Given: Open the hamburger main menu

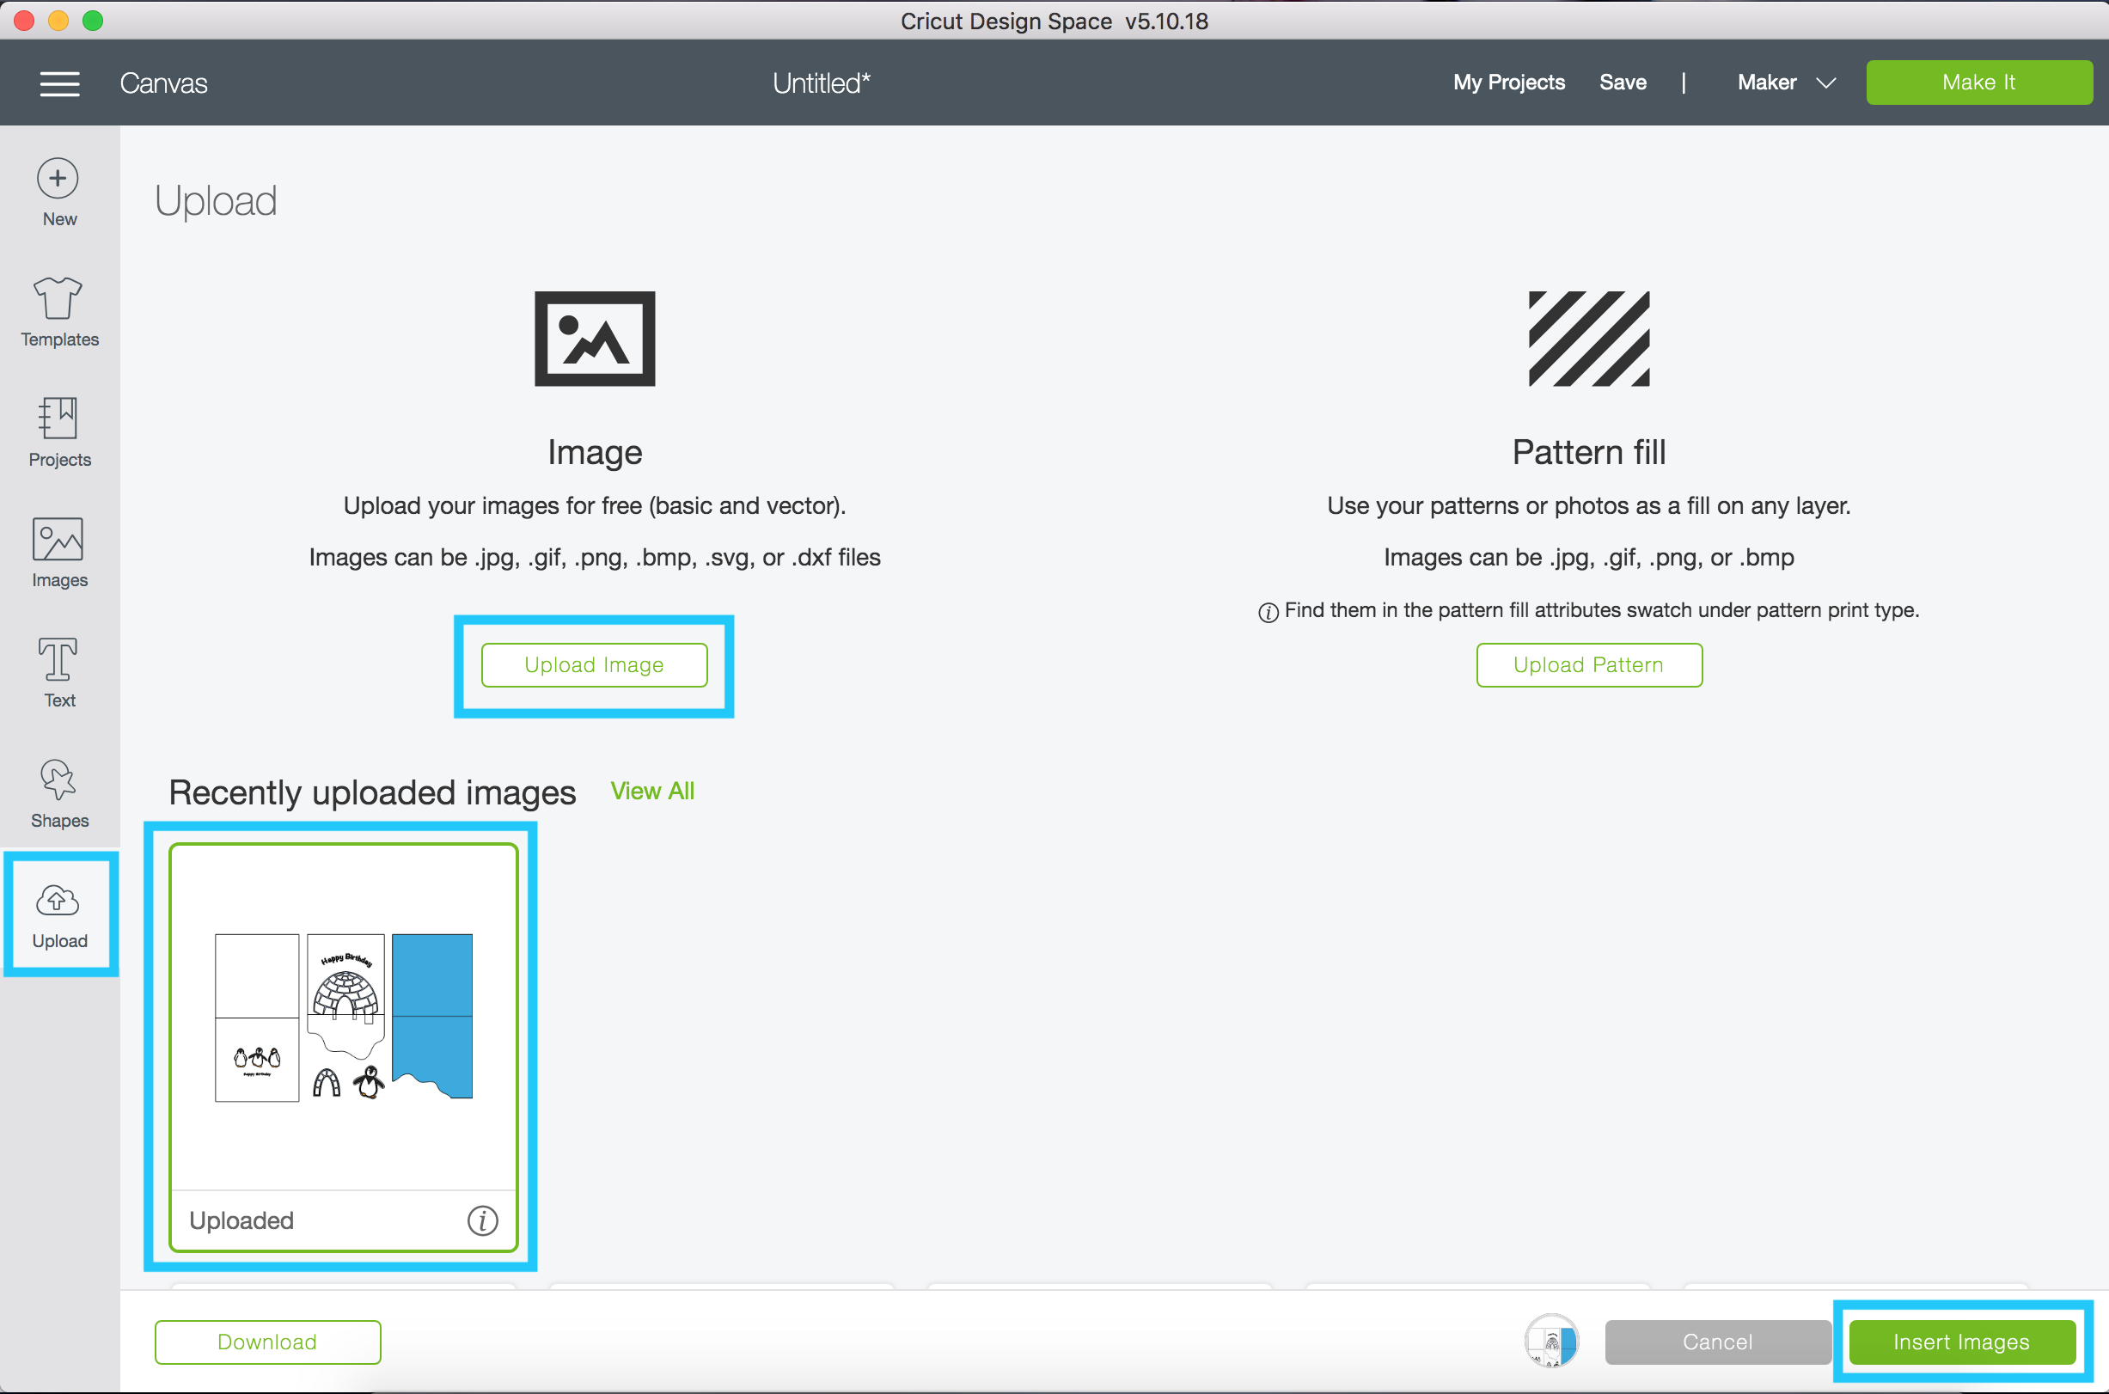Looking at the screenshot, I should pyautogui.click(x=59, y=83).
